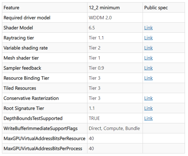This screenshot has height=156, width=188.
Task: Click the 12_2 minimum column header
Action: pos(104,8)
